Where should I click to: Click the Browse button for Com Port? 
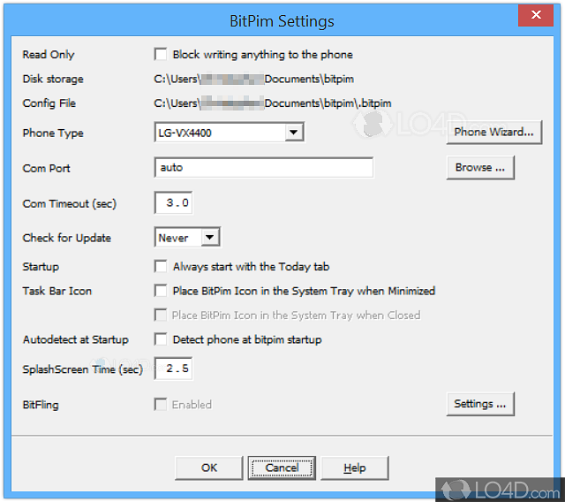(x=479, y=167)
